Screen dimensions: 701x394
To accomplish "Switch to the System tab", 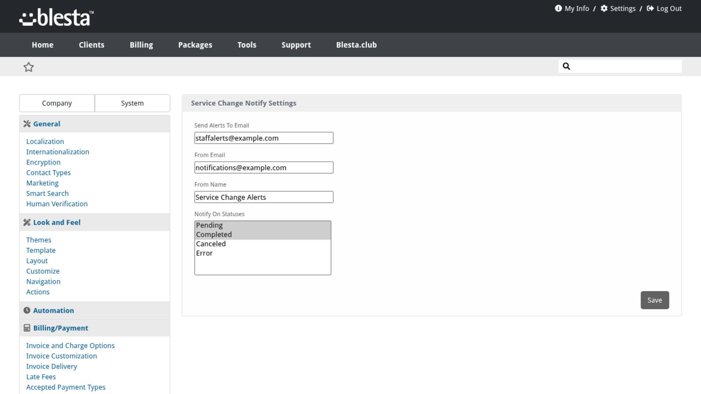I will [x=133, y=103].
